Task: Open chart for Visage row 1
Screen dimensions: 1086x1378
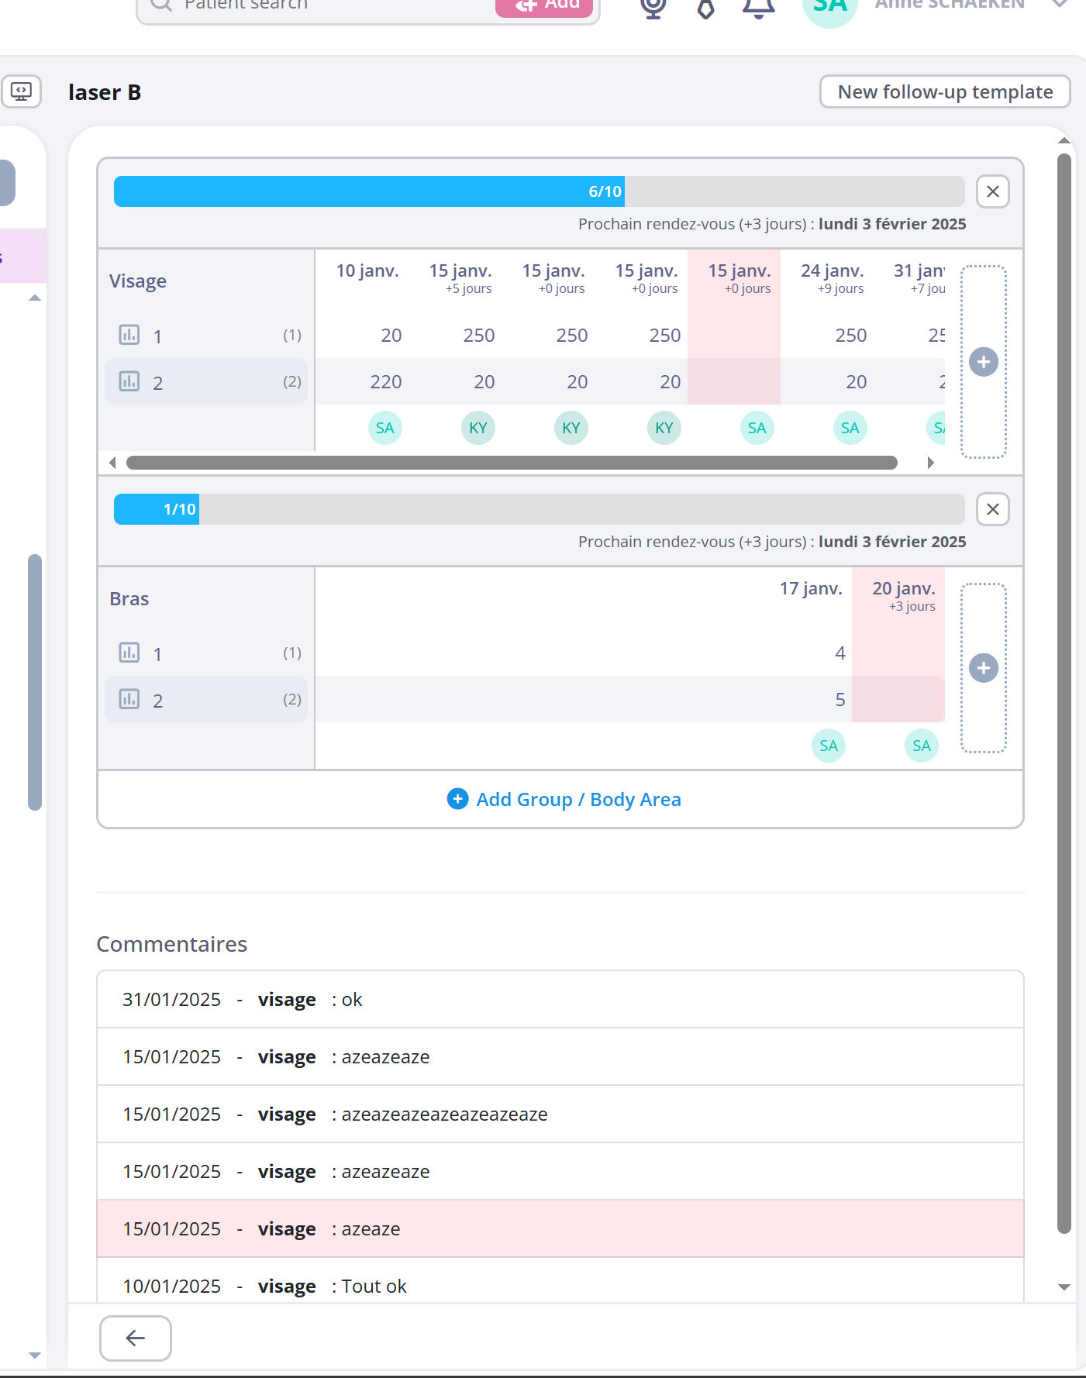Action: pos(129,336)
